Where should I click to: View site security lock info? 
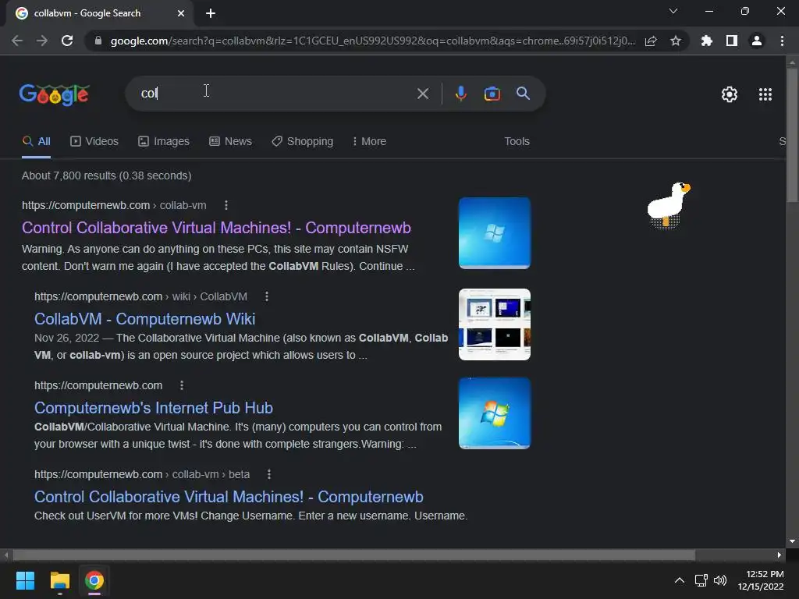(x=98, y=41)
